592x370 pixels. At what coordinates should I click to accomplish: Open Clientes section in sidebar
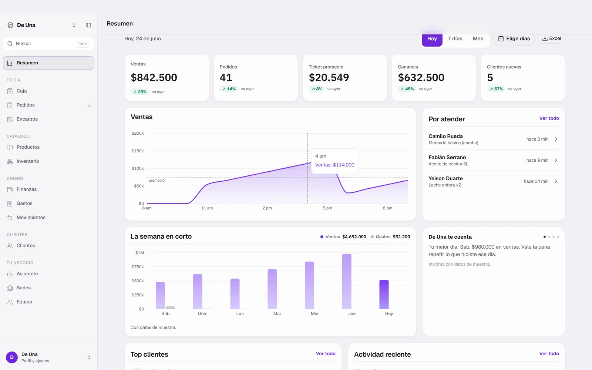pyautogui.click(x=48, y=246)
